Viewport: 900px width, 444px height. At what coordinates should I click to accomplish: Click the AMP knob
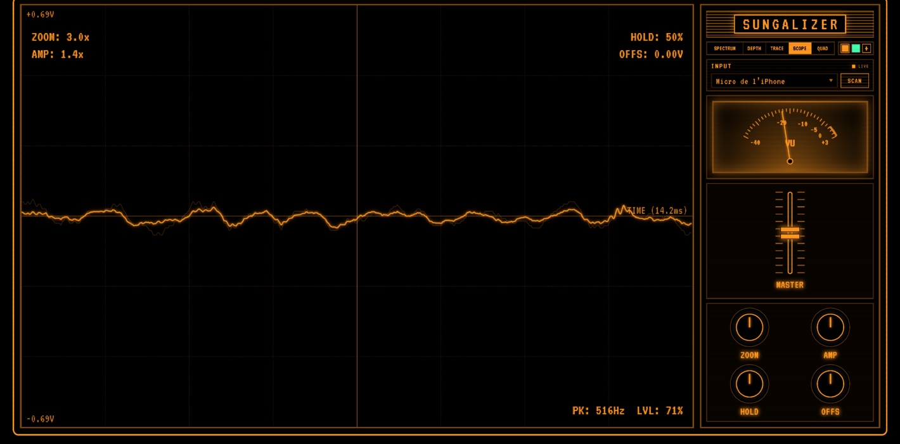tap(830, 327)
